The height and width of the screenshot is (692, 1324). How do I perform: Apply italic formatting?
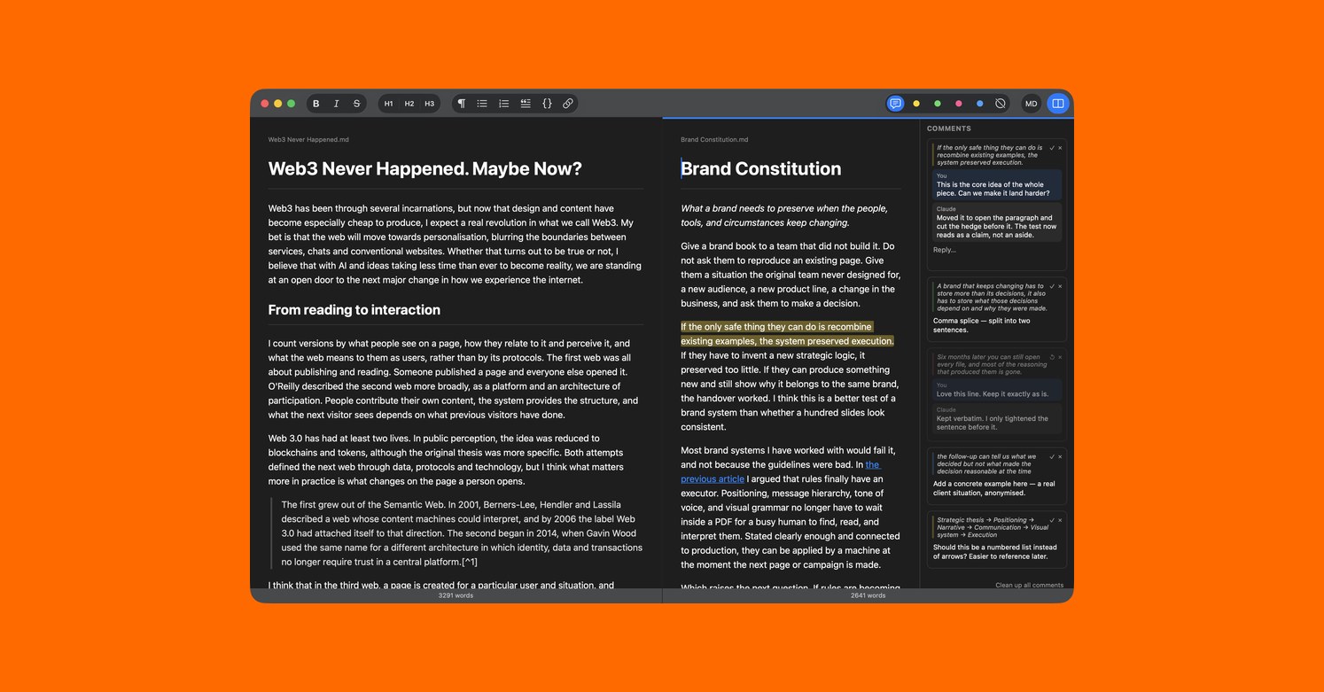click(x=336, y=104)
